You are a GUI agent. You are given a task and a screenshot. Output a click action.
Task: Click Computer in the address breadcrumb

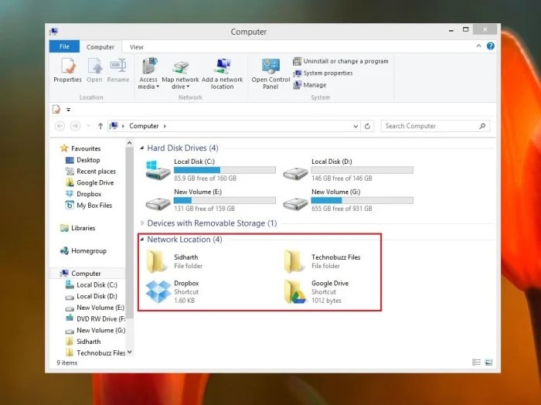pos(144,126)
